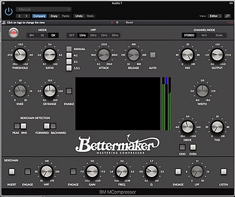Viewport: 235px width, 197px height.
Task: Select preset slot A
Action: pyautogui.click(x=112, y=22)
